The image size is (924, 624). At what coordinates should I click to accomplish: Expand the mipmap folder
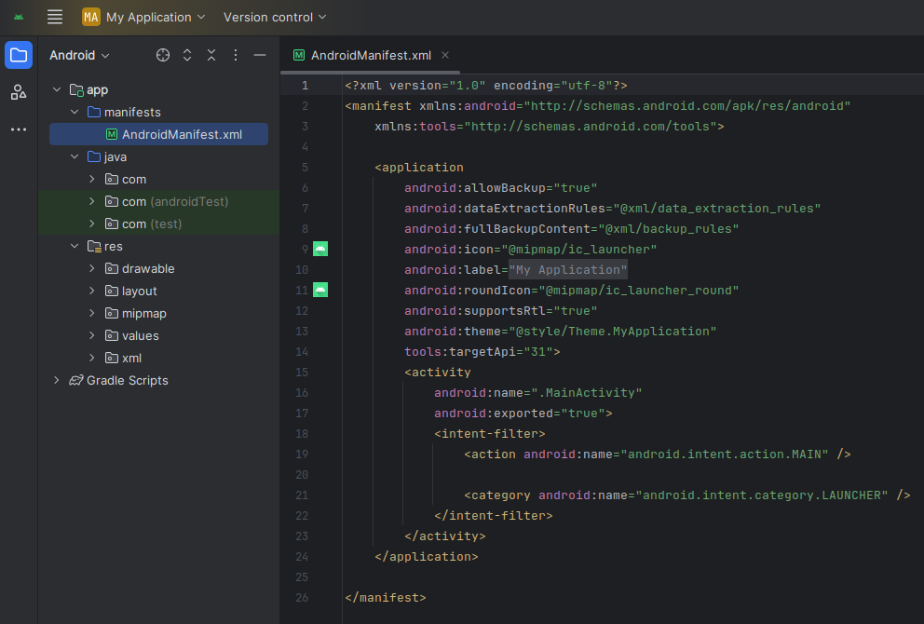pos(92,314)
